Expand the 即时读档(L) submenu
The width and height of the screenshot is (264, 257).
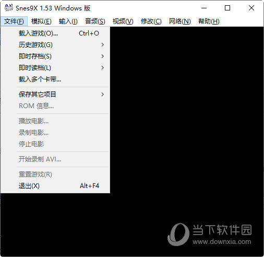tap(55, 68)
